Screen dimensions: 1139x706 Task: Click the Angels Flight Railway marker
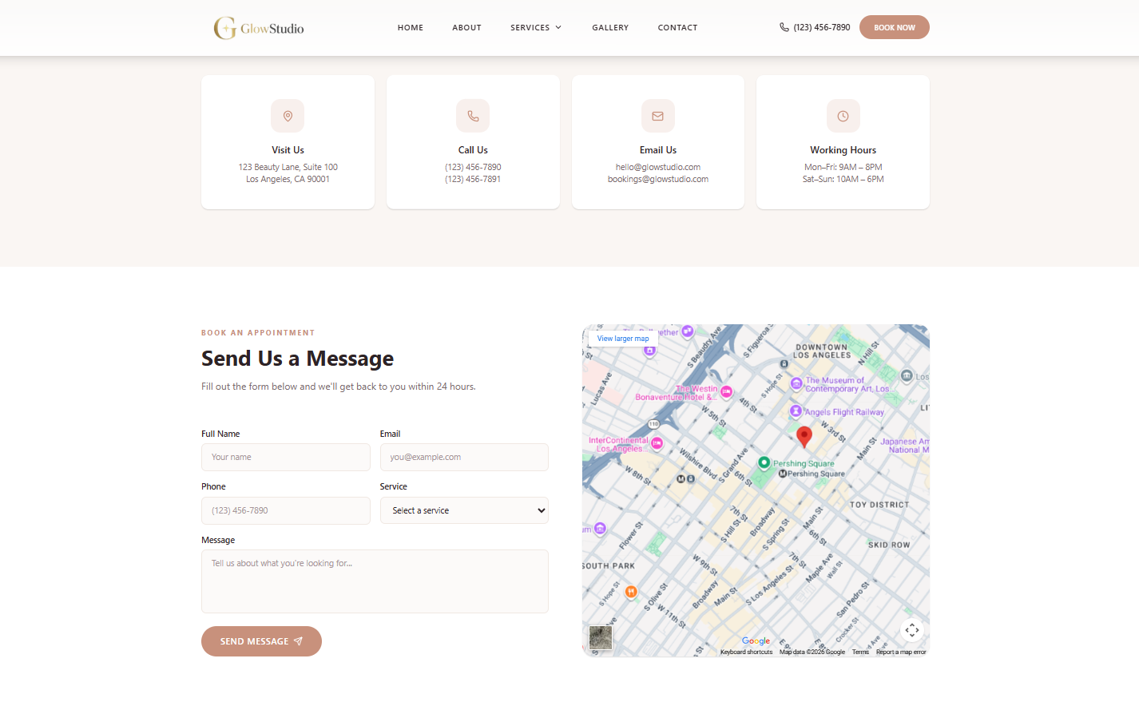point(796,411)
